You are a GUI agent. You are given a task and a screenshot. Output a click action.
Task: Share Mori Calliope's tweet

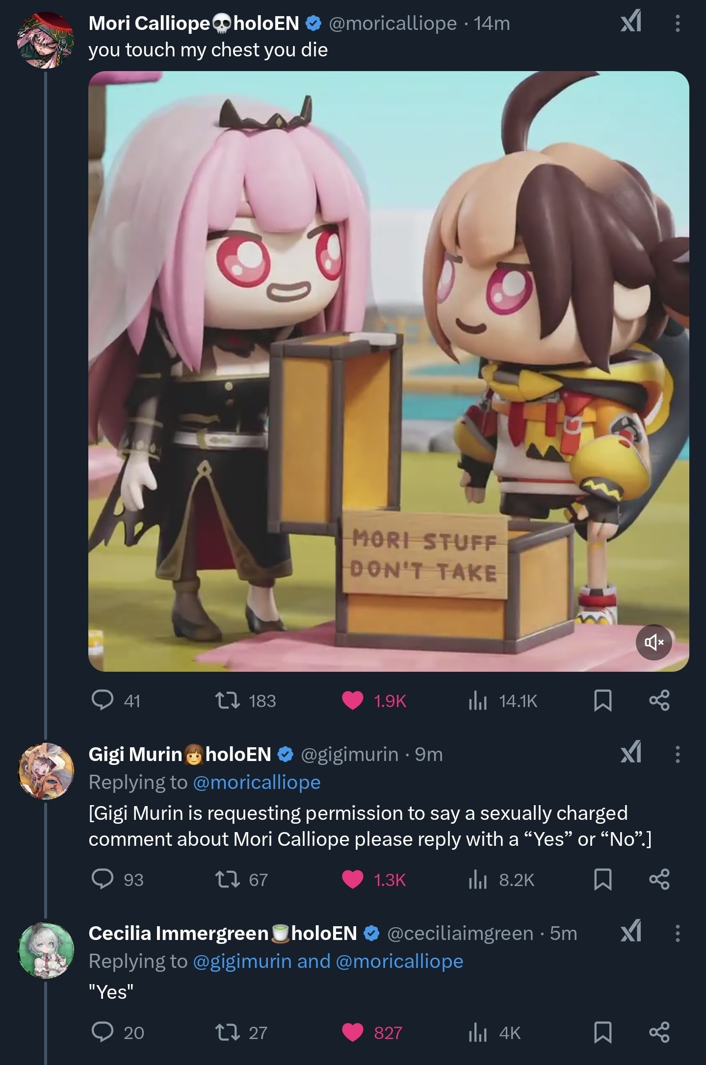tap(659, 701)
